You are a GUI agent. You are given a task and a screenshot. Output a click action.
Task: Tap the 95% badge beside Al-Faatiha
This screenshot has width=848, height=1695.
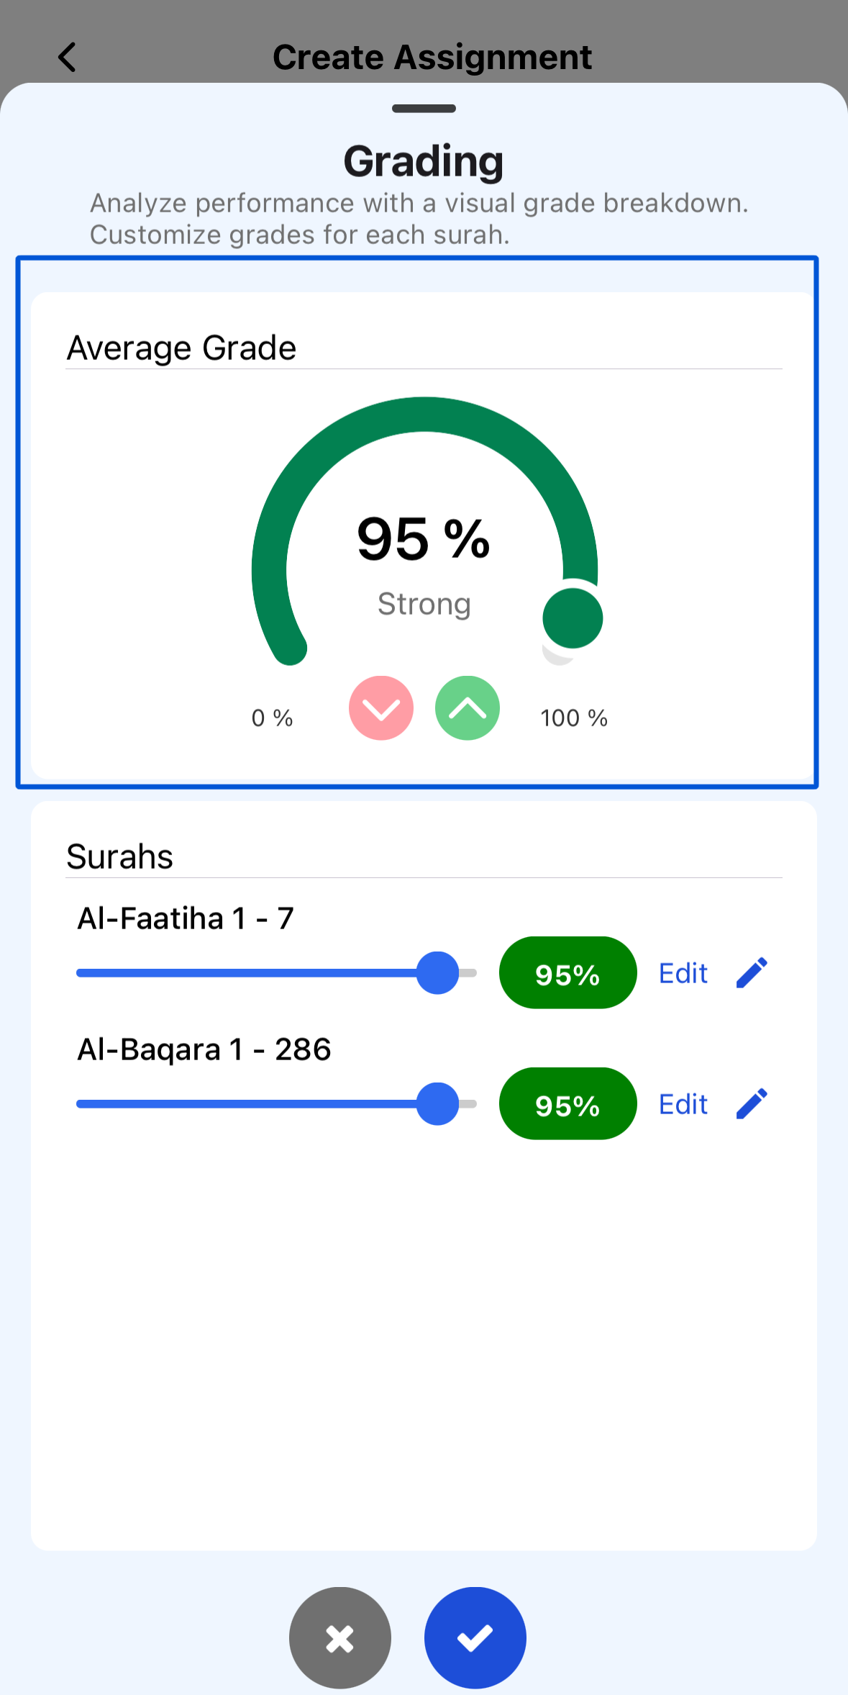tap(567, 973)
